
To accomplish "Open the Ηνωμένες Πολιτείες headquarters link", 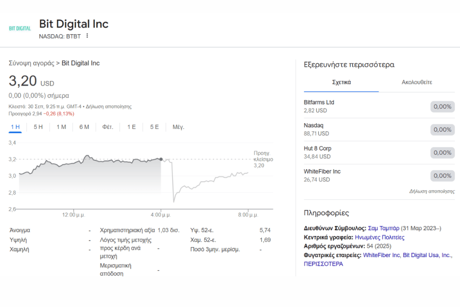I will (380, 237).
